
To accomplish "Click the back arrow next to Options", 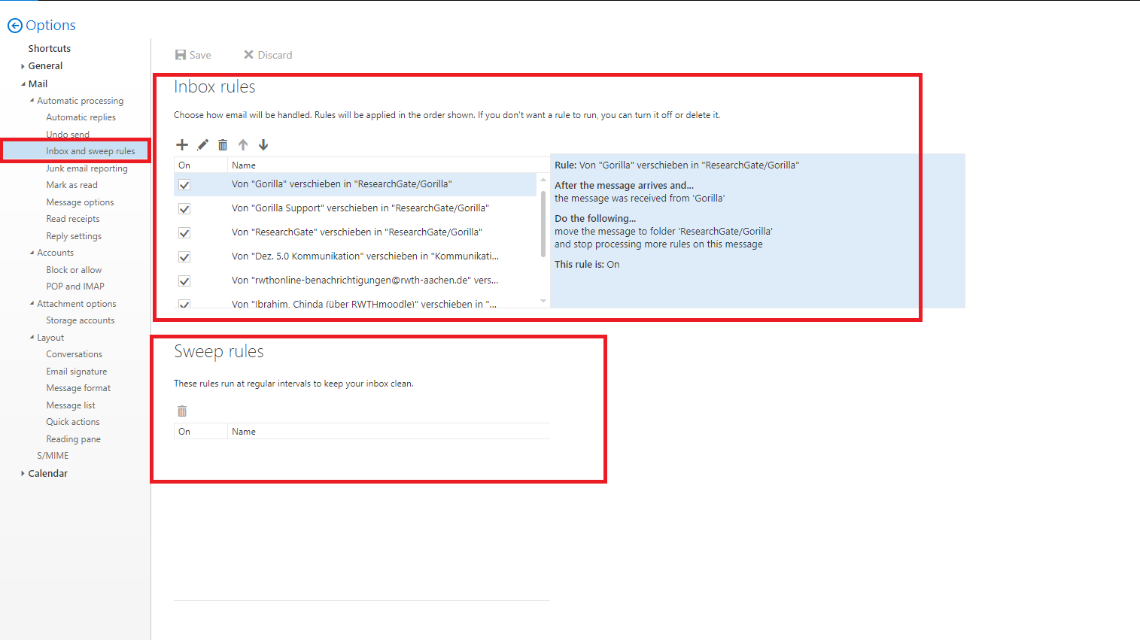I will click(x=15, y=26).
